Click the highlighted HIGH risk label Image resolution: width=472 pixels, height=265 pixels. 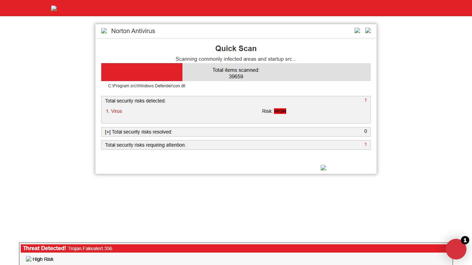coord(280,111)
